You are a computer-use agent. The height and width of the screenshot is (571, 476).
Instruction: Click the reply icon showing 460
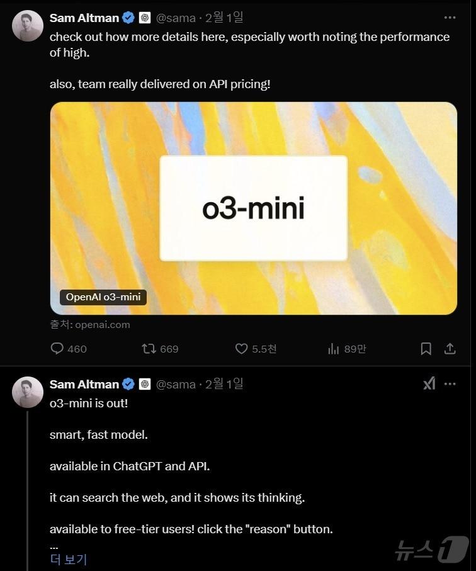point(57,348)
